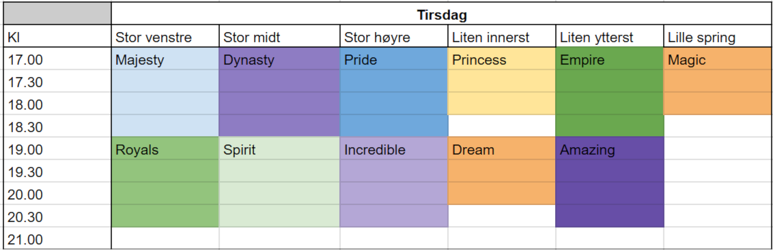
Task: Click the Liten innerst header cell
Action: pos(502,36)
